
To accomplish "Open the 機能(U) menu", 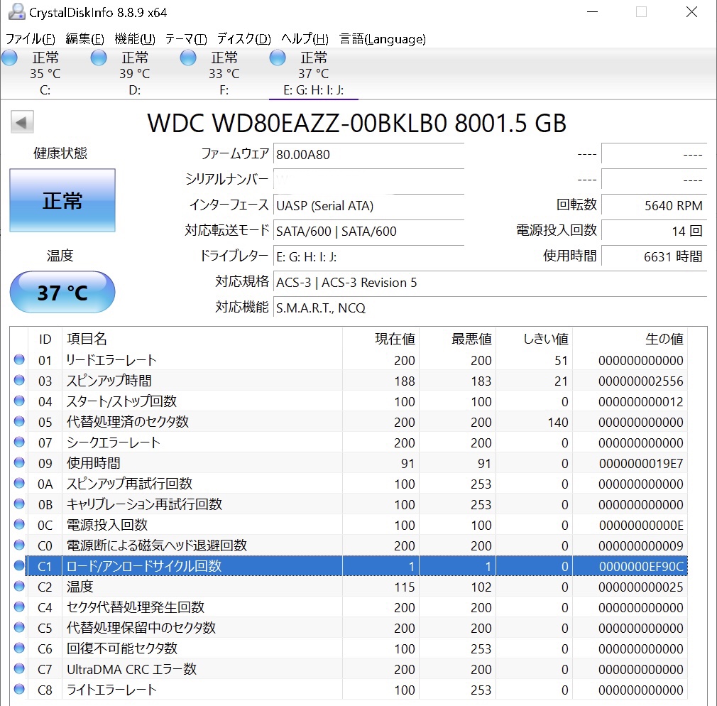I will [135, 39].
